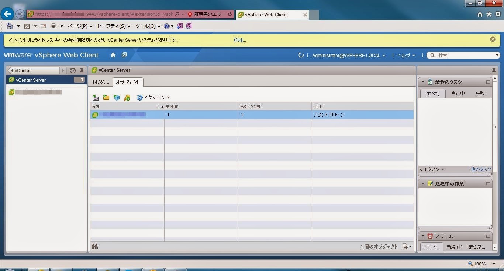Pin the left navigator panel
Screen dimensions: 504x271
pos(82,70)
